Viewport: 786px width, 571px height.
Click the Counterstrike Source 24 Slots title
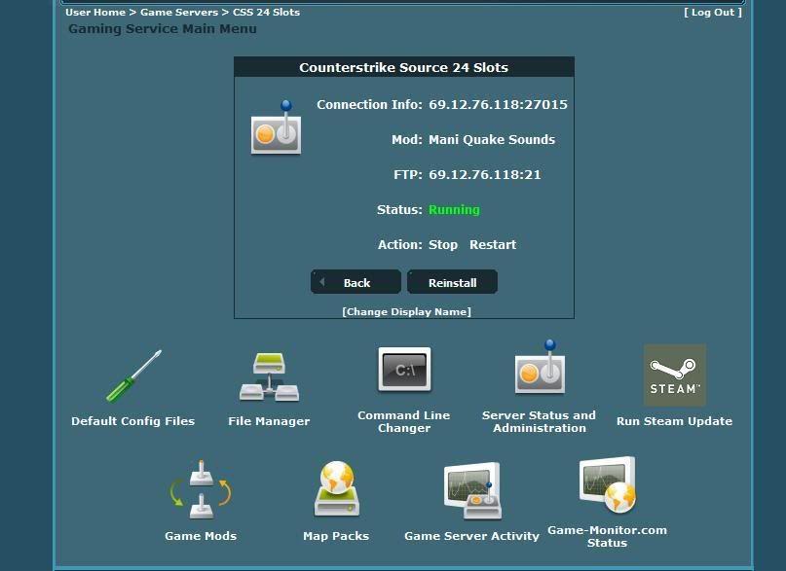coord(404,67)
